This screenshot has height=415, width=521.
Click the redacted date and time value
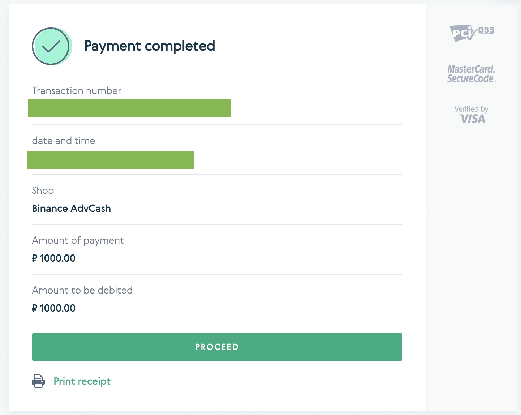click(x=111, y=160)
